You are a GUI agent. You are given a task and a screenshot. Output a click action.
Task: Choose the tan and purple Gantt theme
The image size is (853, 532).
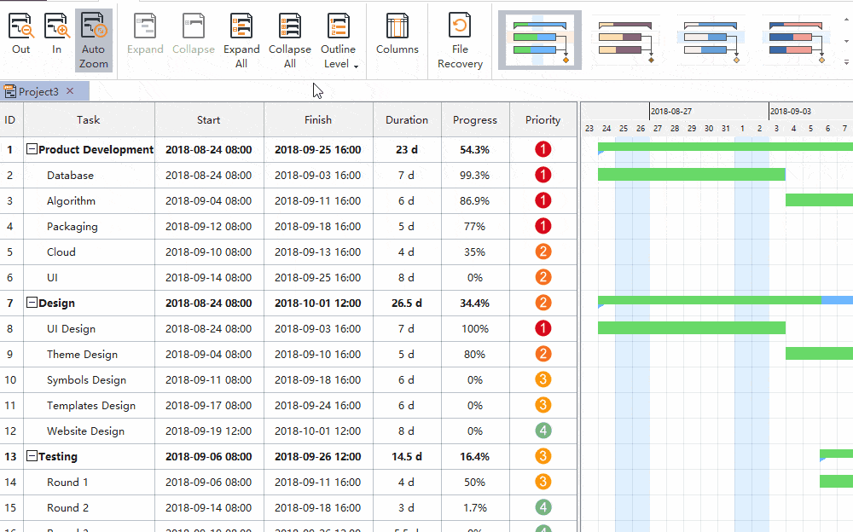click(625, 39)
